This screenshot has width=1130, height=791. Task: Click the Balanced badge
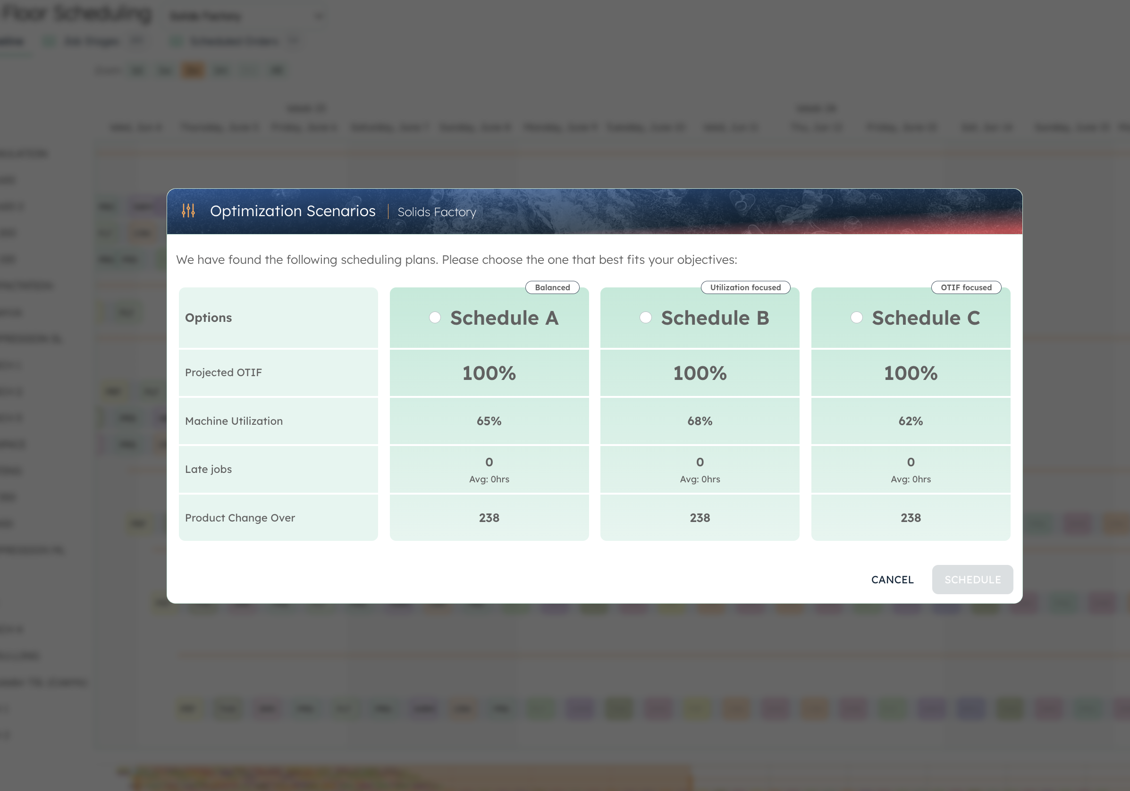552,287
